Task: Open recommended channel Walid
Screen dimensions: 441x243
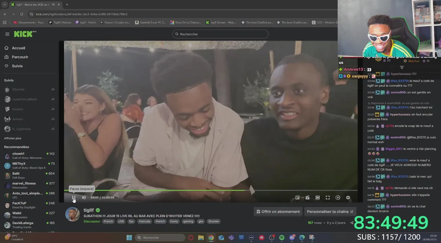Action: click(29, 215)
